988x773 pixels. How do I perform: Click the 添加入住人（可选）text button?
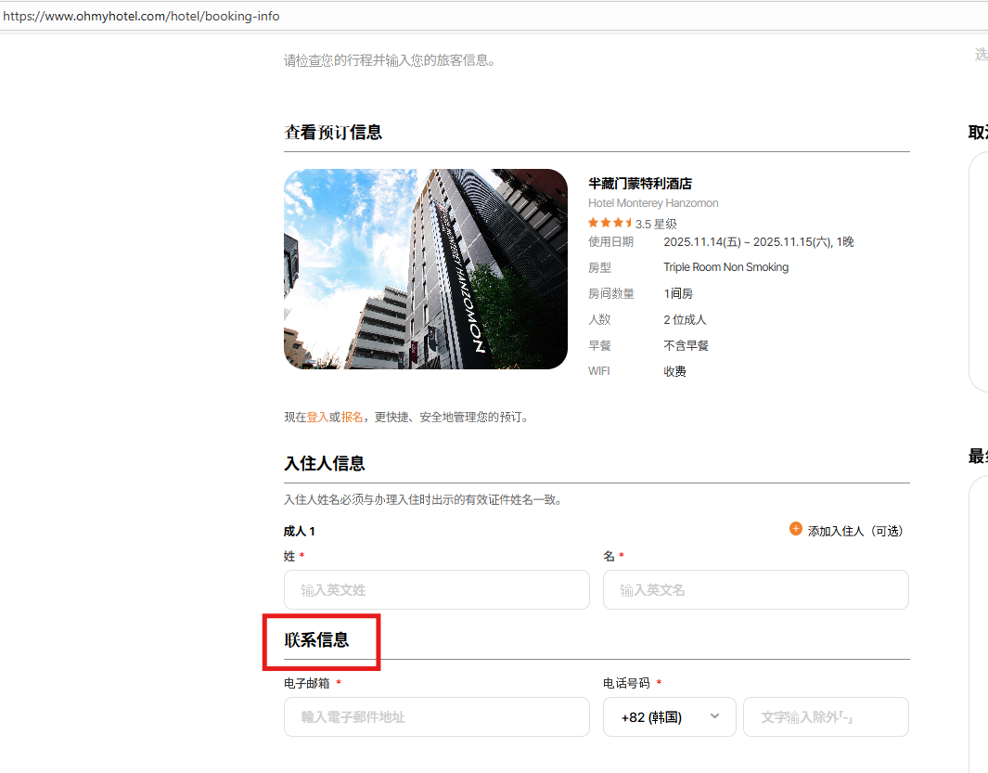(x=854, y=531)
